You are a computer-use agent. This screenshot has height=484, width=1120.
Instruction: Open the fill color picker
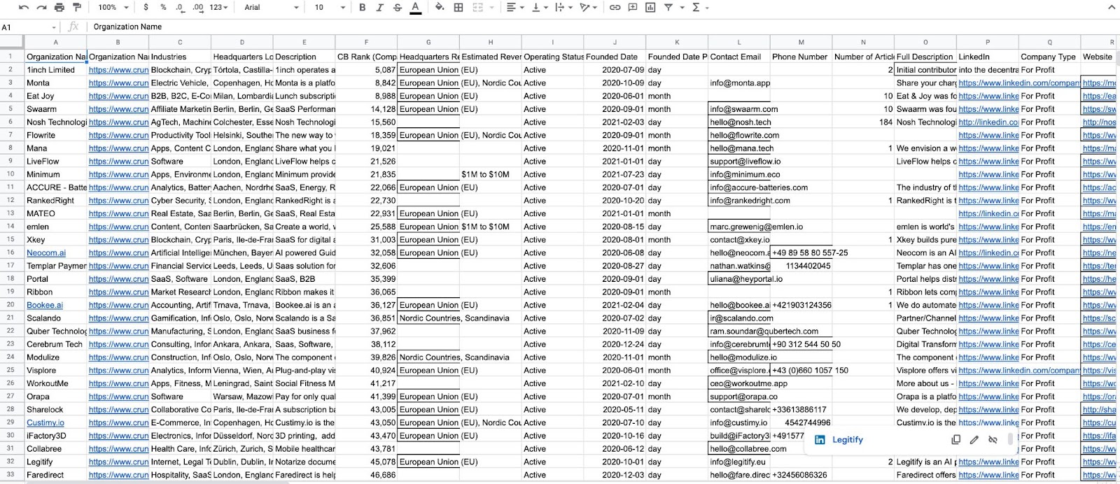(x=440, y=7)
